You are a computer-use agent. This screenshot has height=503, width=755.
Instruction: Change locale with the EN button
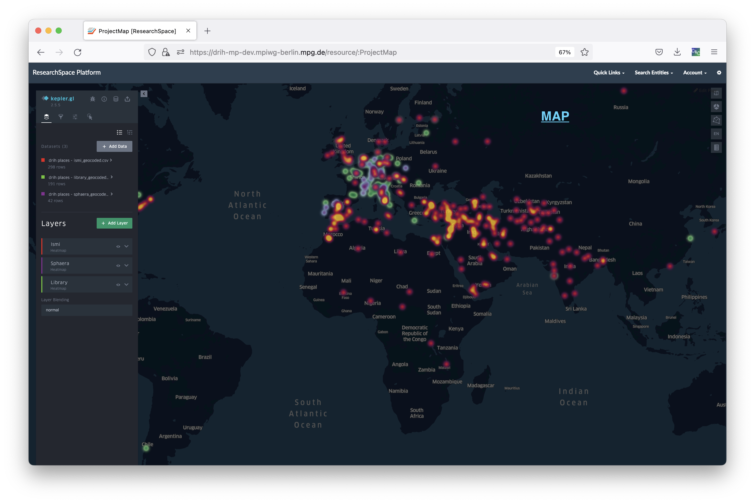pyautogui.click(x=716, y=134)
